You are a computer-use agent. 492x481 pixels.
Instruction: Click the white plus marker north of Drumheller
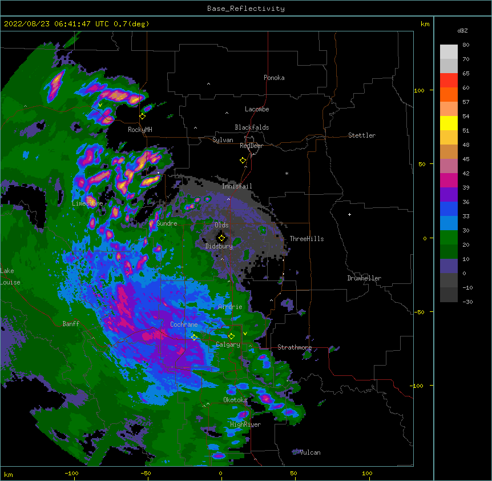[349, 214]
